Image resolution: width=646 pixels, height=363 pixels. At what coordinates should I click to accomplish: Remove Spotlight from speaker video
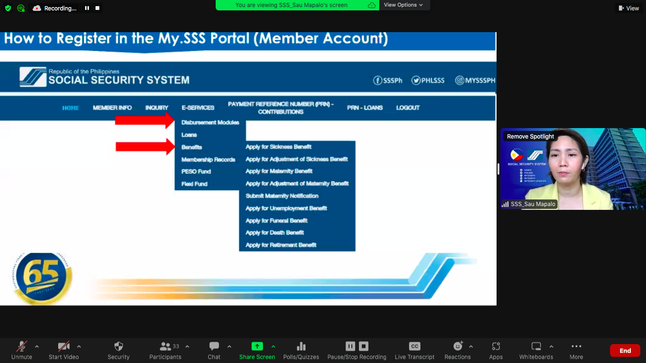(530, 137)
